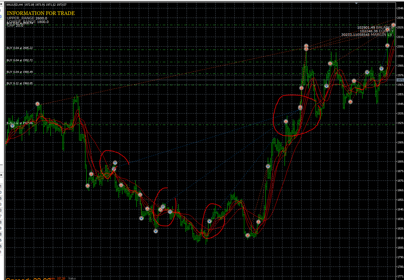The image size is (404, 280).
Task: Click the chart shift triangle on top edge
Action: click(x=356, y=3)
